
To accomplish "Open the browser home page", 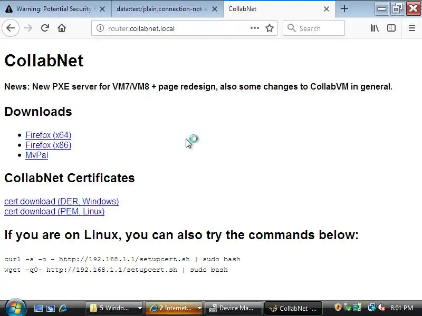I will tap(62, 28).
